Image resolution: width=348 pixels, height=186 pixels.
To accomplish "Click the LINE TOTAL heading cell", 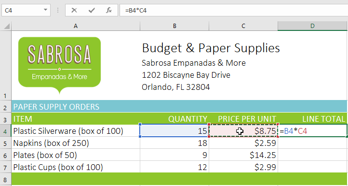I will pyautogui.click(x=312, y=119).
